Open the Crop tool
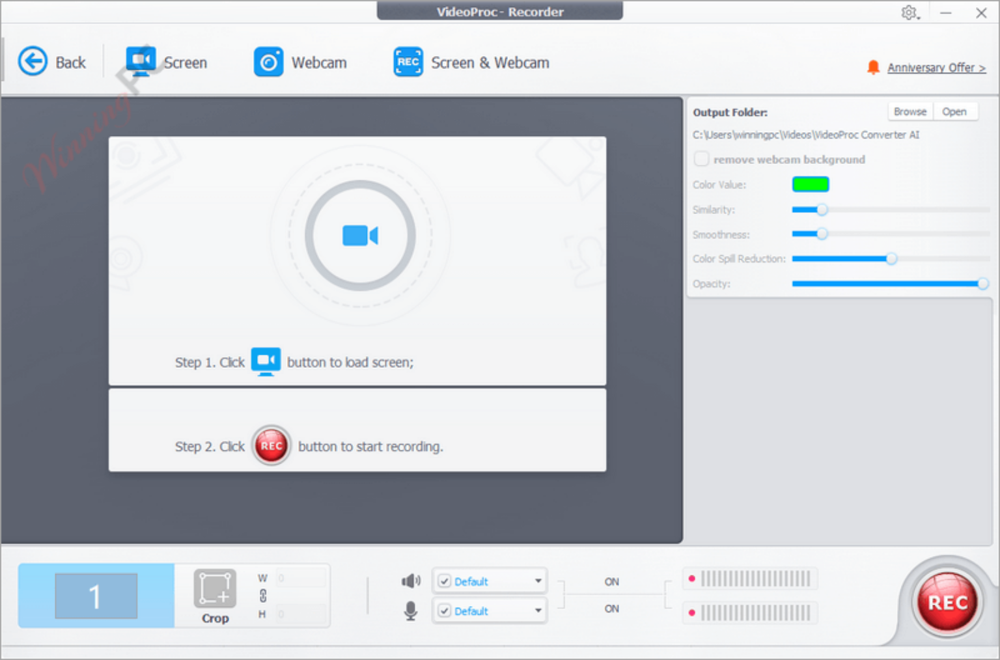Viewport: 1000px width, 660px height. 215,592
